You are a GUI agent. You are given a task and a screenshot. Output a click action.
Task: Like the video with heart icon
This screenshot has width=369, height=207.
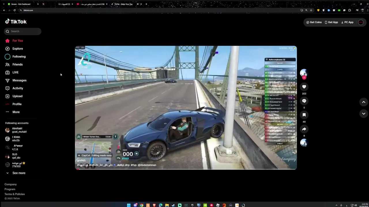304,87
